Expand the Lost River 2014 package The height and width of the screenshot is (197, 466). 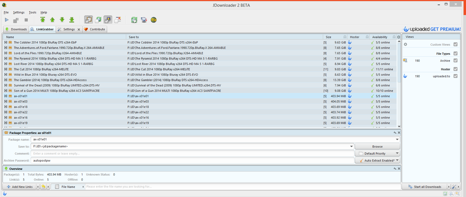pos(6,64)
